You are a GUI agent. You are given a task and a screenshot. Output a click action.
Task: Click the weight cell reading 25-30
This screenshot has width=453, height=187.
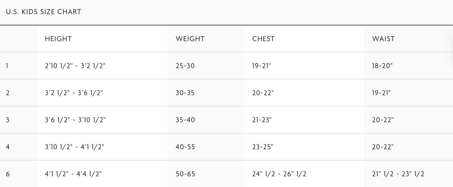click(x=185, y=66)
